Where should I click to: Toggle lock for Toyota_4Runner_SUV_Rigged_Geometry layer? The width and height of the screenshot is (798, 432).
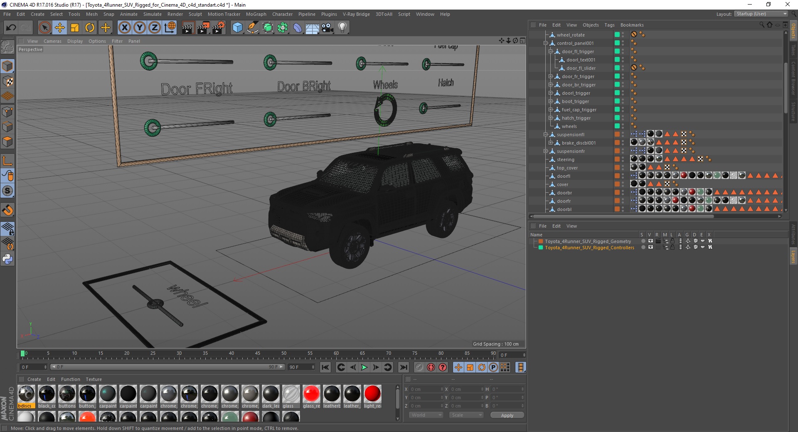672,241
